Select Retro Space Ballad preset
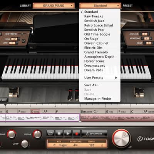The image size is (154, 154). click(x=100, y=25)
